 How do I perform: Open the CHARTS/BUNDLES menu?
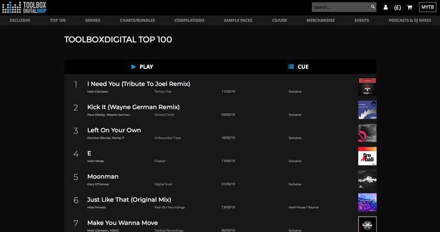coord(137,20)
